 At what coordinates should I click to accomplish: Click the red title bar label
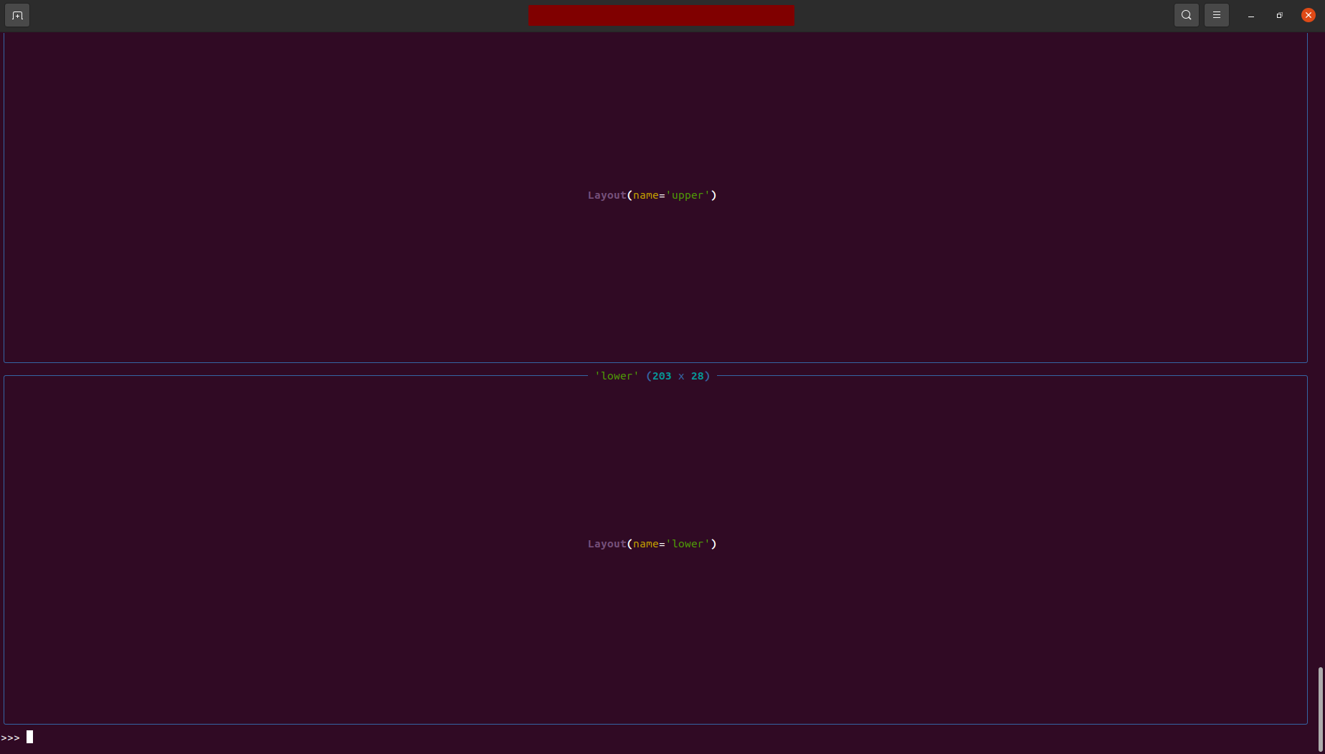pyautogui.click(x=661, y=15)
